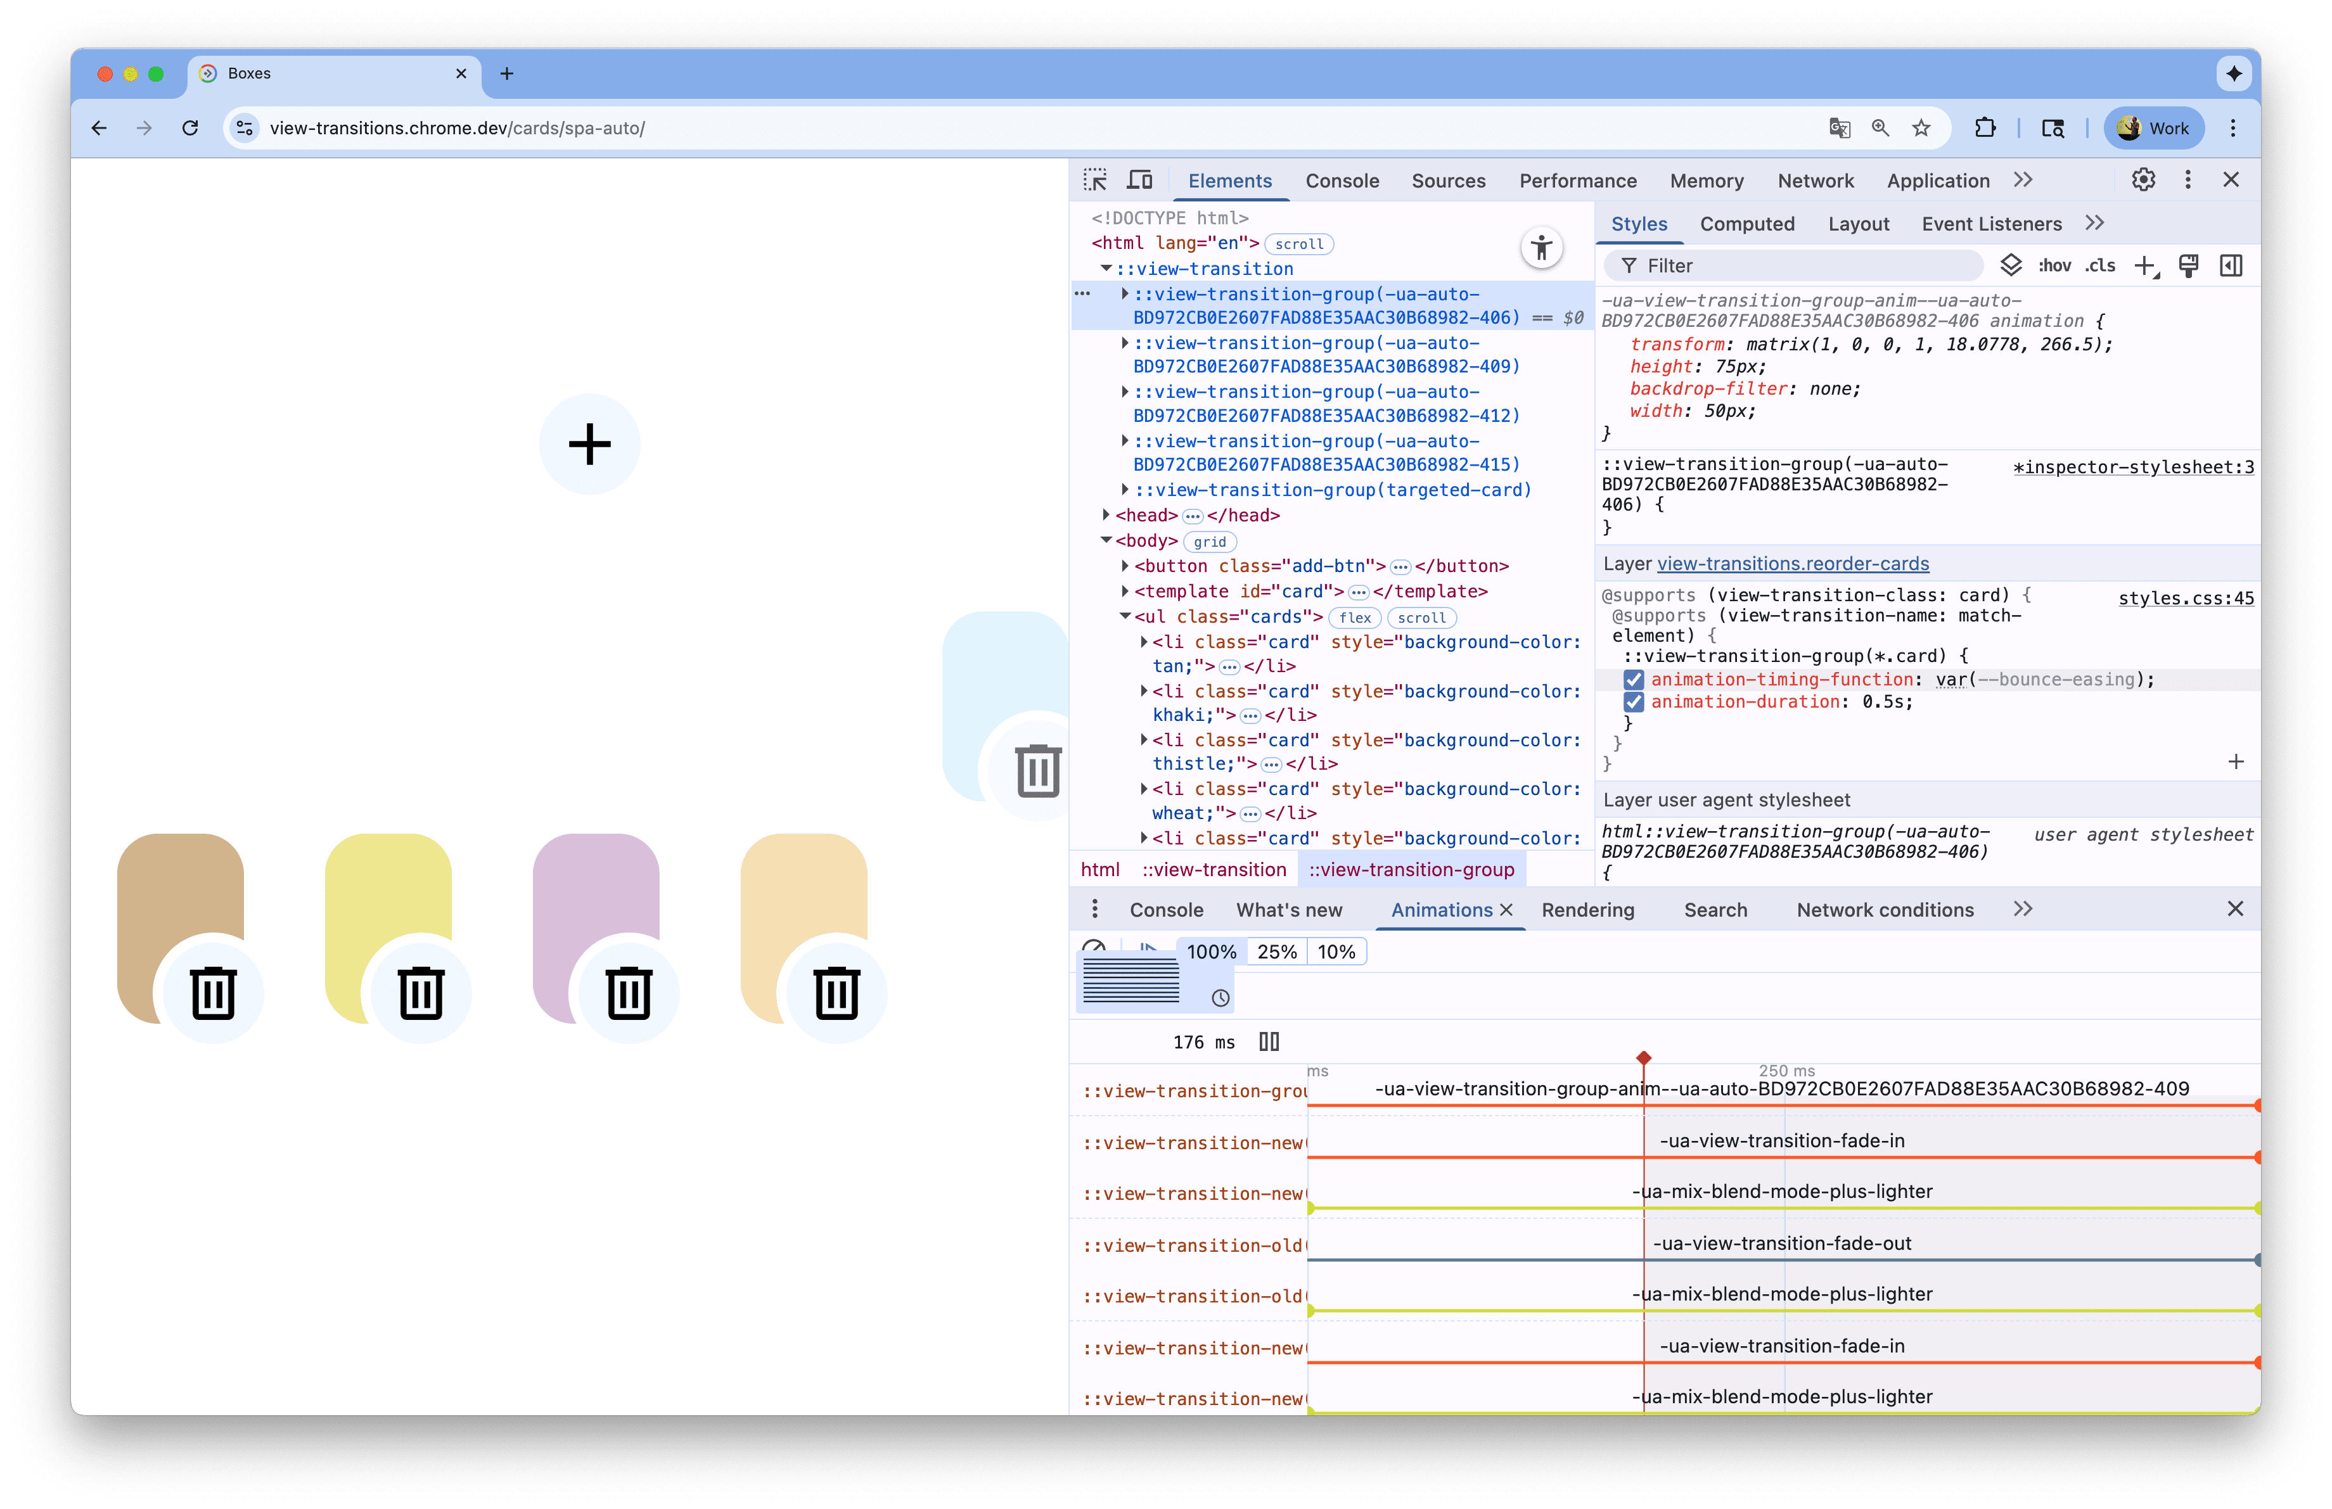The image size is (2332, 1509).
Task: Click the accessibility tree toggle button
Action: coord(1541,248)
